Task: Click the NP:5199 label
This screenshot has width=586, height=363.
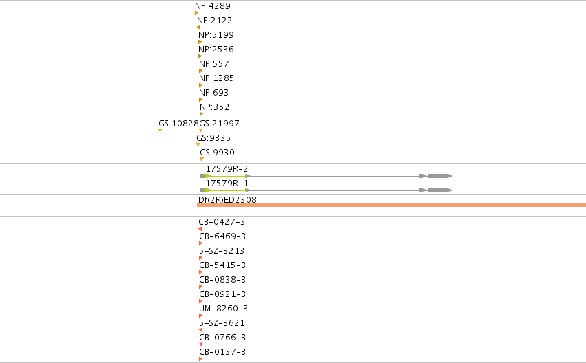Action: pyautogui.click(x=216, y=35)
